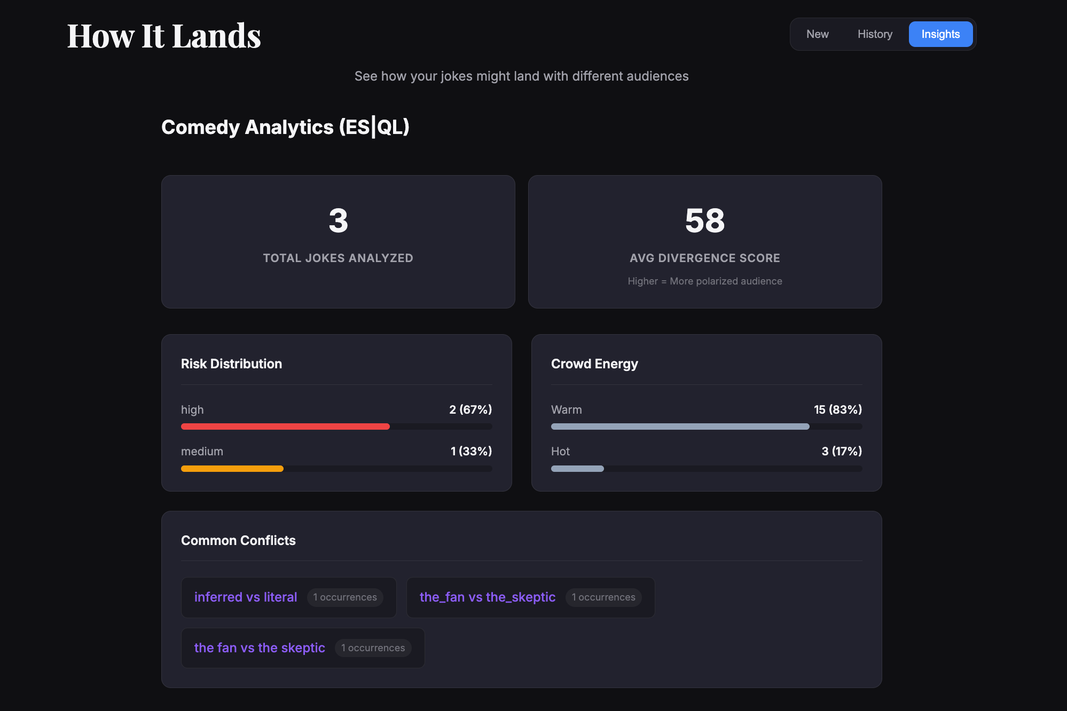Screen dimensions: 1067x711
Task: Open the History tab
Action: point(875,34)
